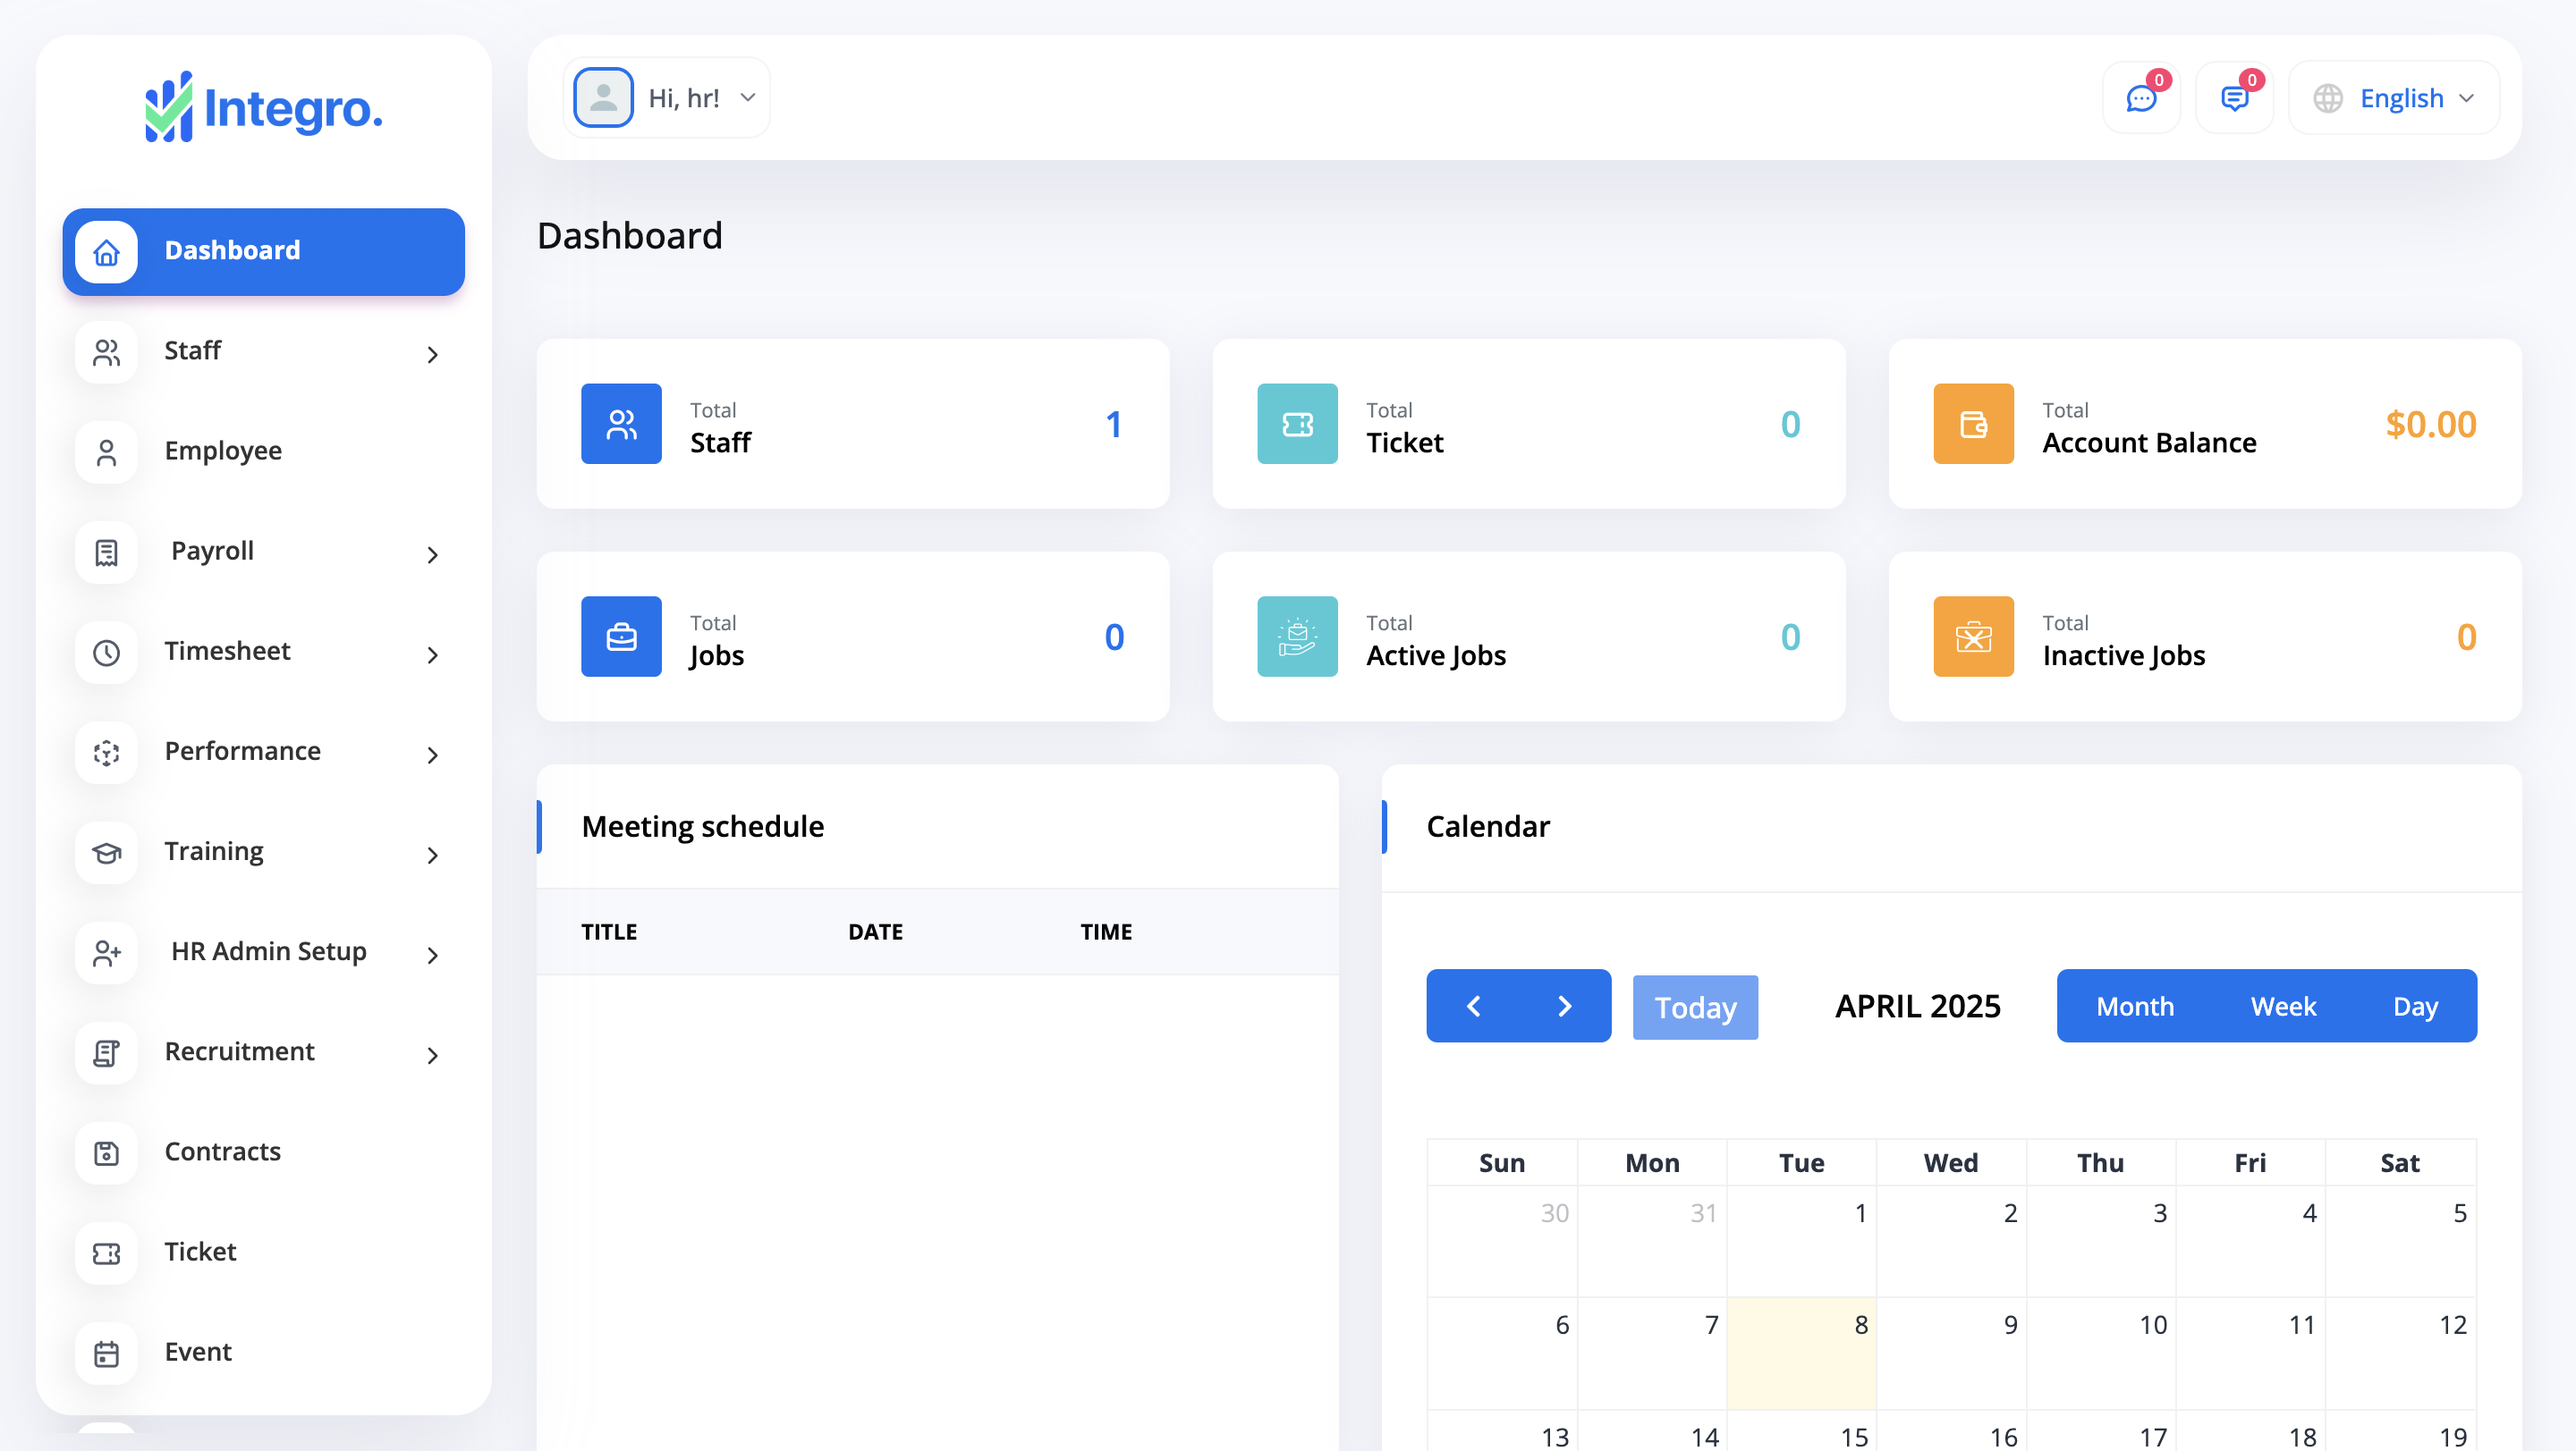
Task: Open the English language dropdown
Action: click(x=2394, y=98)
